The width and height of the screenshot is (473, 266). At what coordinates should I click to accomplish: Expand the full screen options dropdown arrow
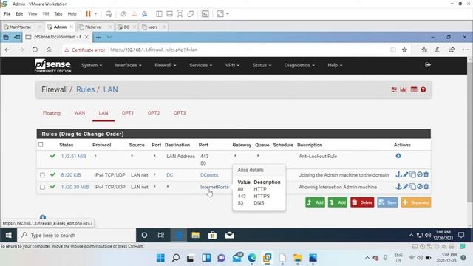228,14
